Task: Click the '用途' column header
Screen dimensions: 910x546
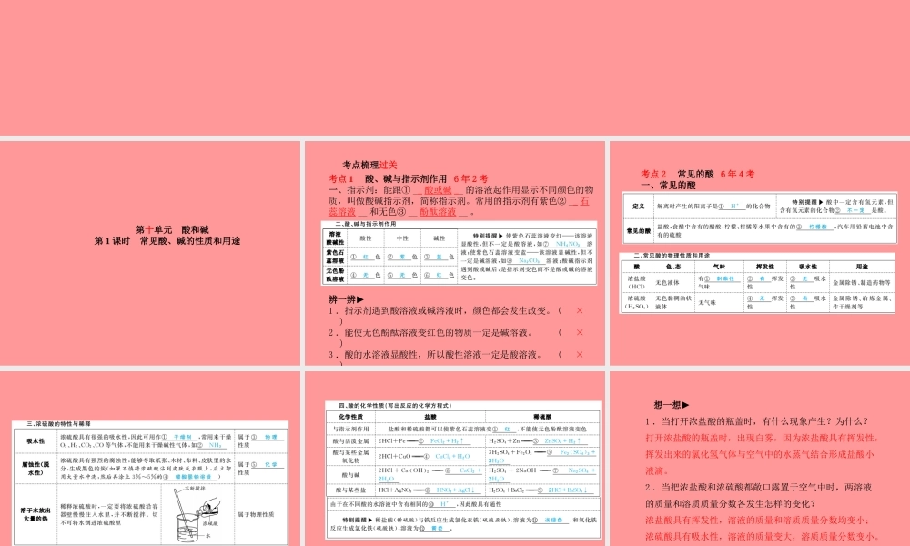Action: (862, 267)
